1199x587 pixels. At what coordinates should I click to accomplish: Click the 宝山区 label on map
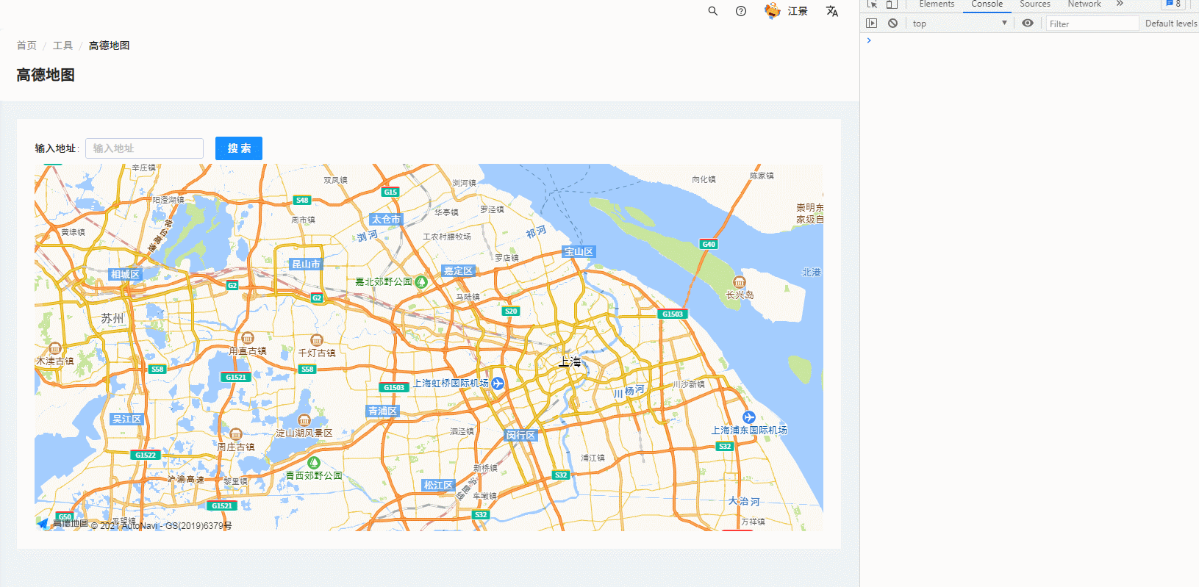pyautogui.click(x=579, y=251)
